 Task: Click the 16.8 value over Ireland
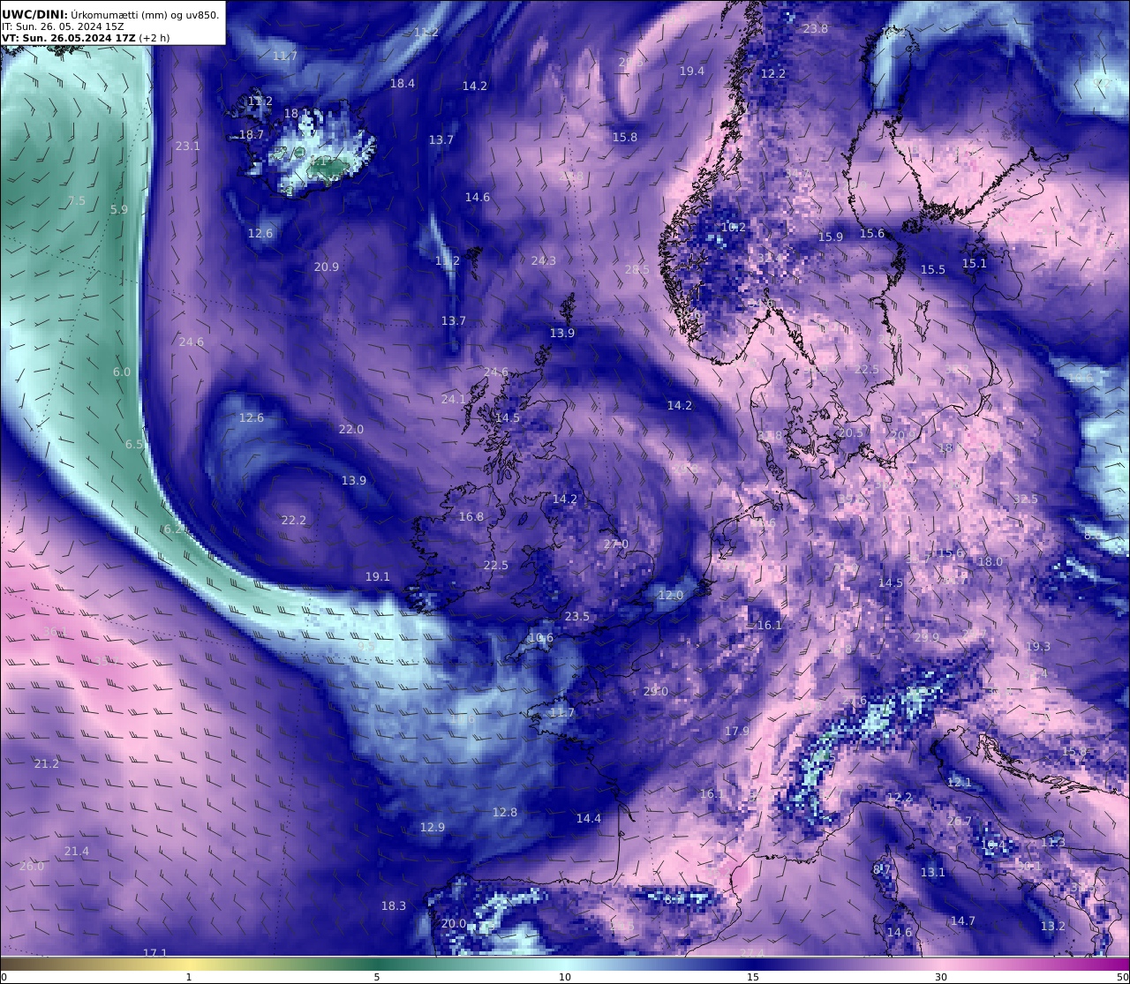471,517
